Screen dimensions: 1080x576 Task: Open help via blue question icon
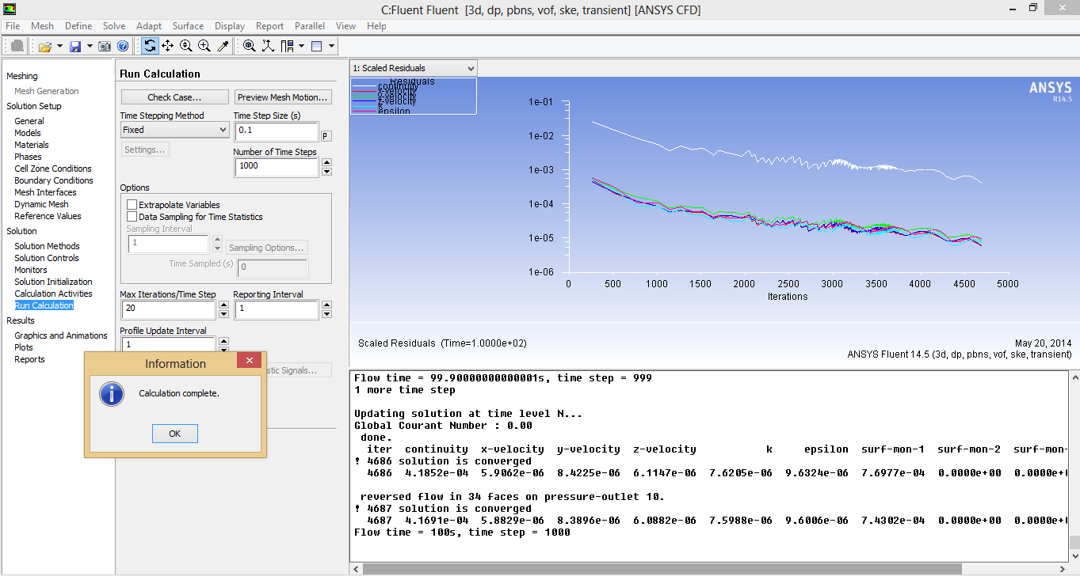click(123, 47)
